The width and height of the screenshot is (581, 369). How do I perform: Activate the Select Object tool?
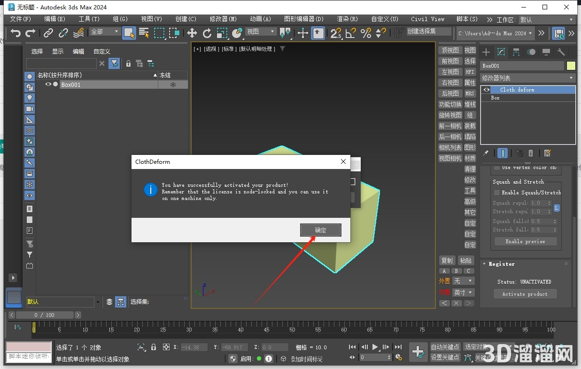pyautogui.click(x=129, y=33)
